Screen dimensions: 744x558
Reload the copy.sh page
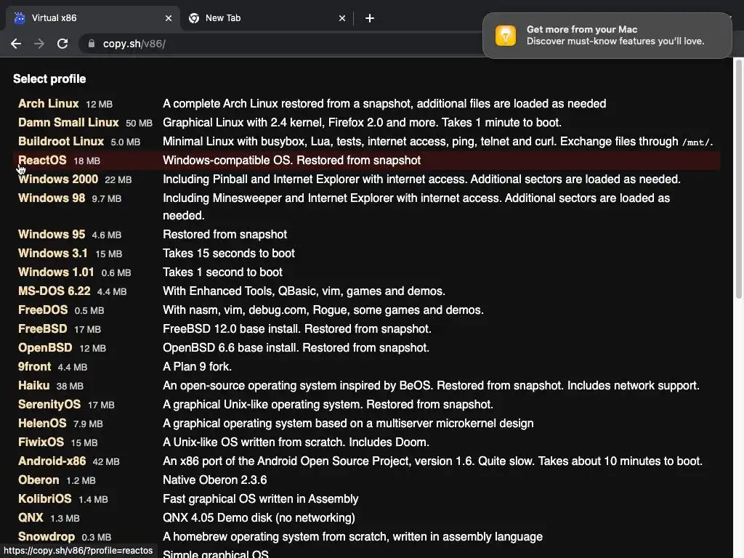pyautogui.click(x=62, y=44)
